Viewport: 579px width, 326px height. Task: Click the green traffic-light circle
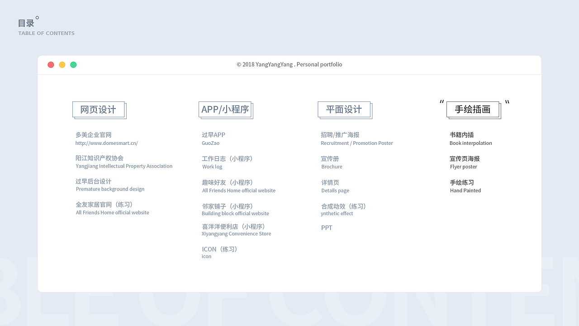[73, 64]
